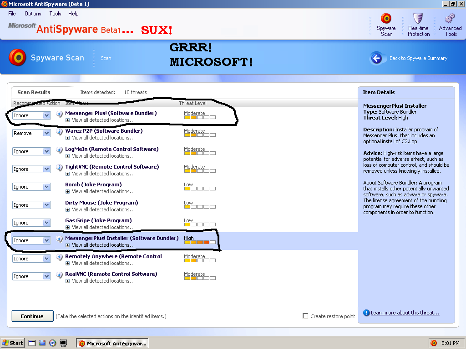Open Real-time Protection shield icon
The height and width of the screenshot is (349, 466).
coord(418,19)
